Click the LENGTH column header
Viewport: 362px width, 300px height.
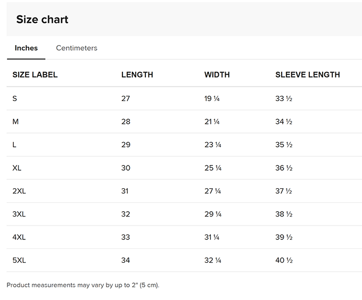137,75
